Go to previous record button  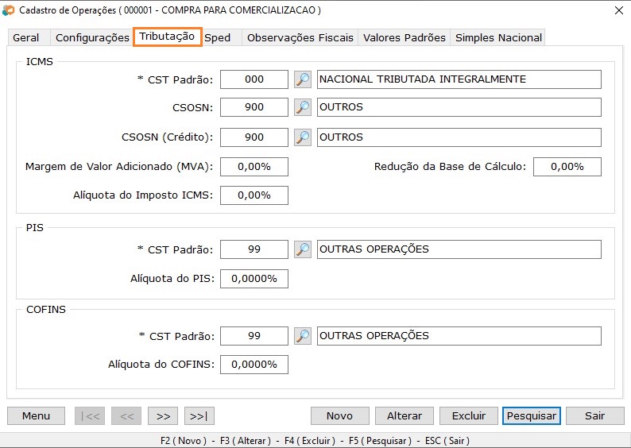126,415
